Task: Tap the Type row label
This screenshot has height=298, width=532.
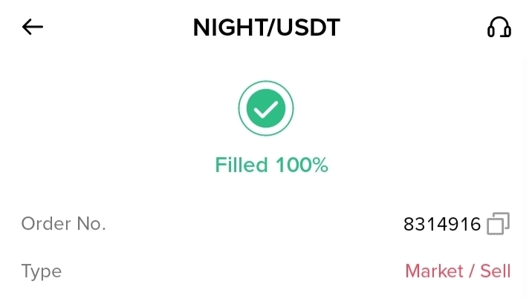Action: point(42,271)
